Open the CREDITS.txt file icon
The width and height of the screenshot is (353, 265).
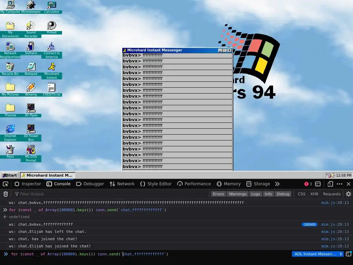click(52, 90)
